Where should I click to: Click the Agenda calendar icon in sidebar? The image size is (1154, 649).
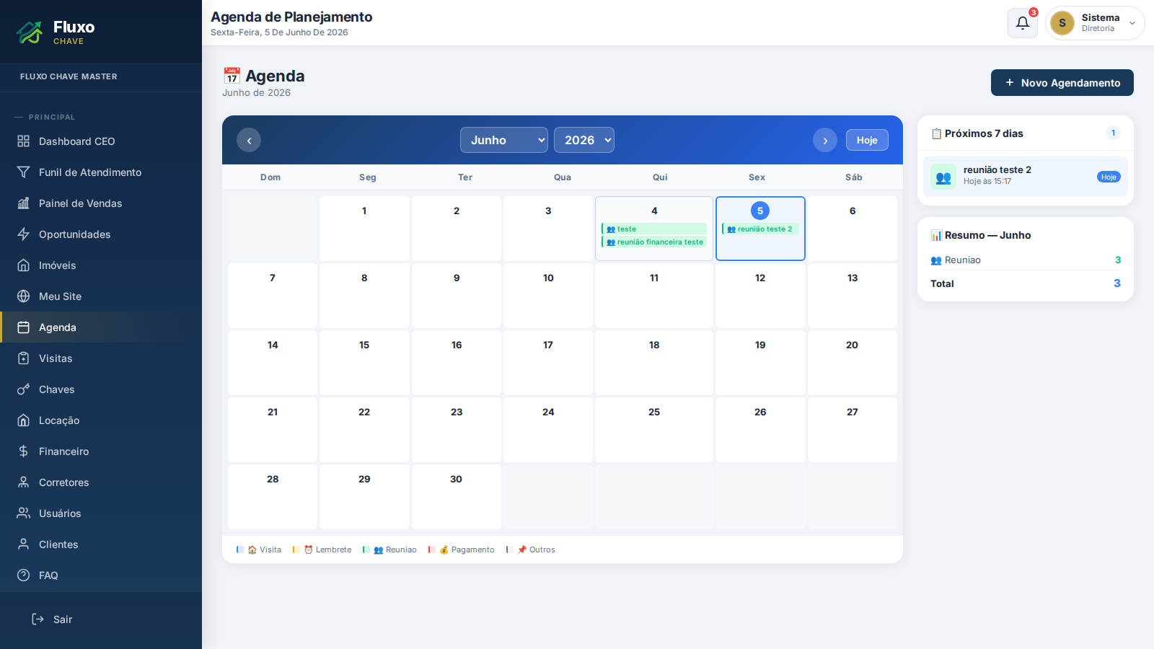point(24,327)
